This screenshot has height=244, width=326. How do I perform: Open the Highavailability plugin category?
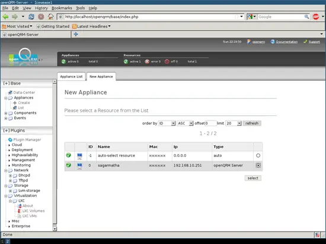(25, 155)
